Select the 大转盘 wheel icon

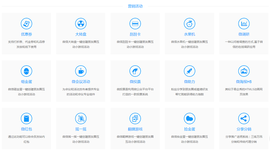[x=81, y=24]
